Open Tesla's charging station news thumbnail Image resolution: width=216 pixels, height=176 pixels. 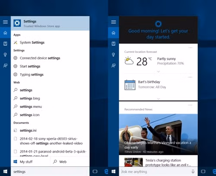133,162
